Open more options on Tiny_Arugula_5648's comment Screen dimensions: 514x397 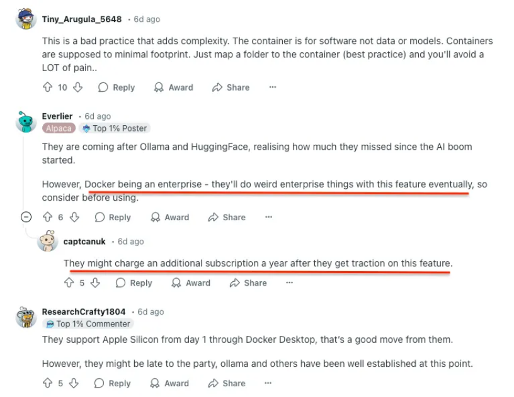click(x=273, y=87)
